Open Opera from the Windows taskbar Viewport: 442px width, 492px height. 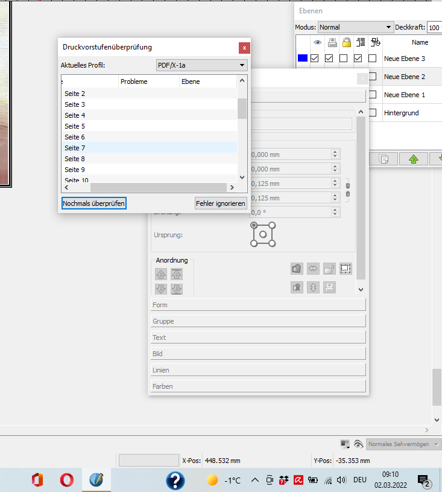click(66, 480)
